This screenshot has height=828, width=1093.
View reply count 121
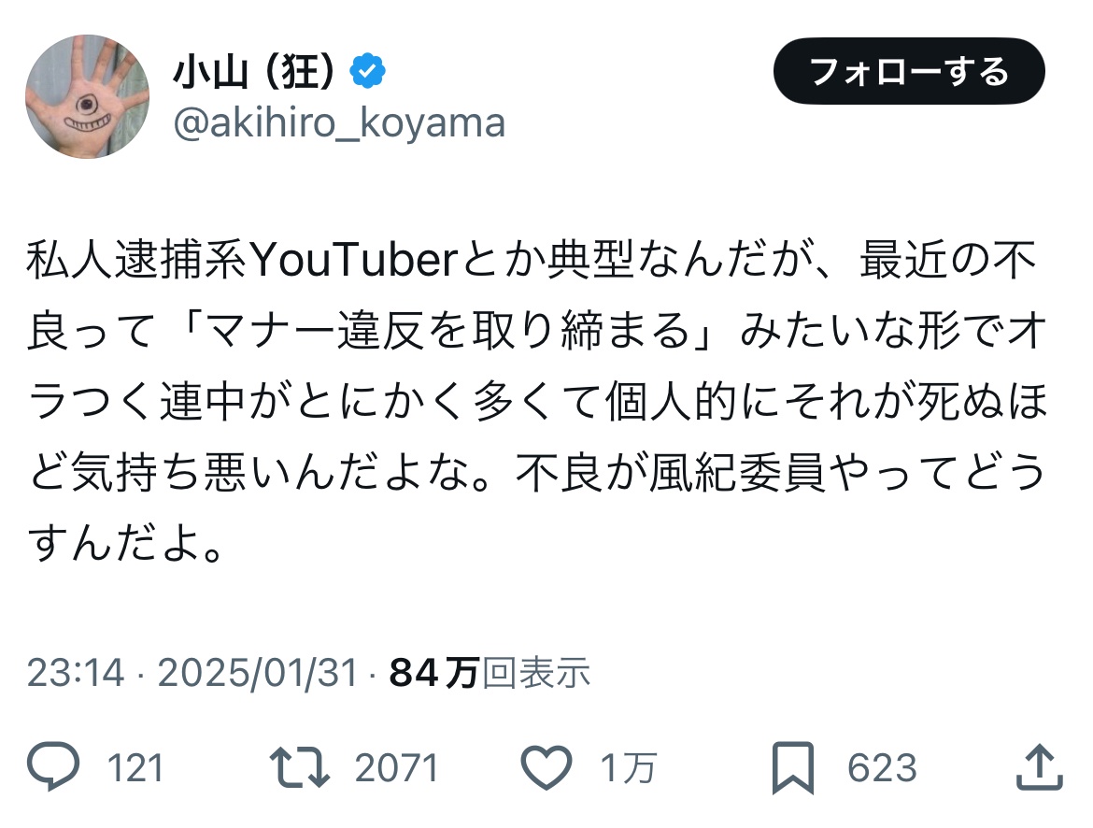[x=135, y=768]
